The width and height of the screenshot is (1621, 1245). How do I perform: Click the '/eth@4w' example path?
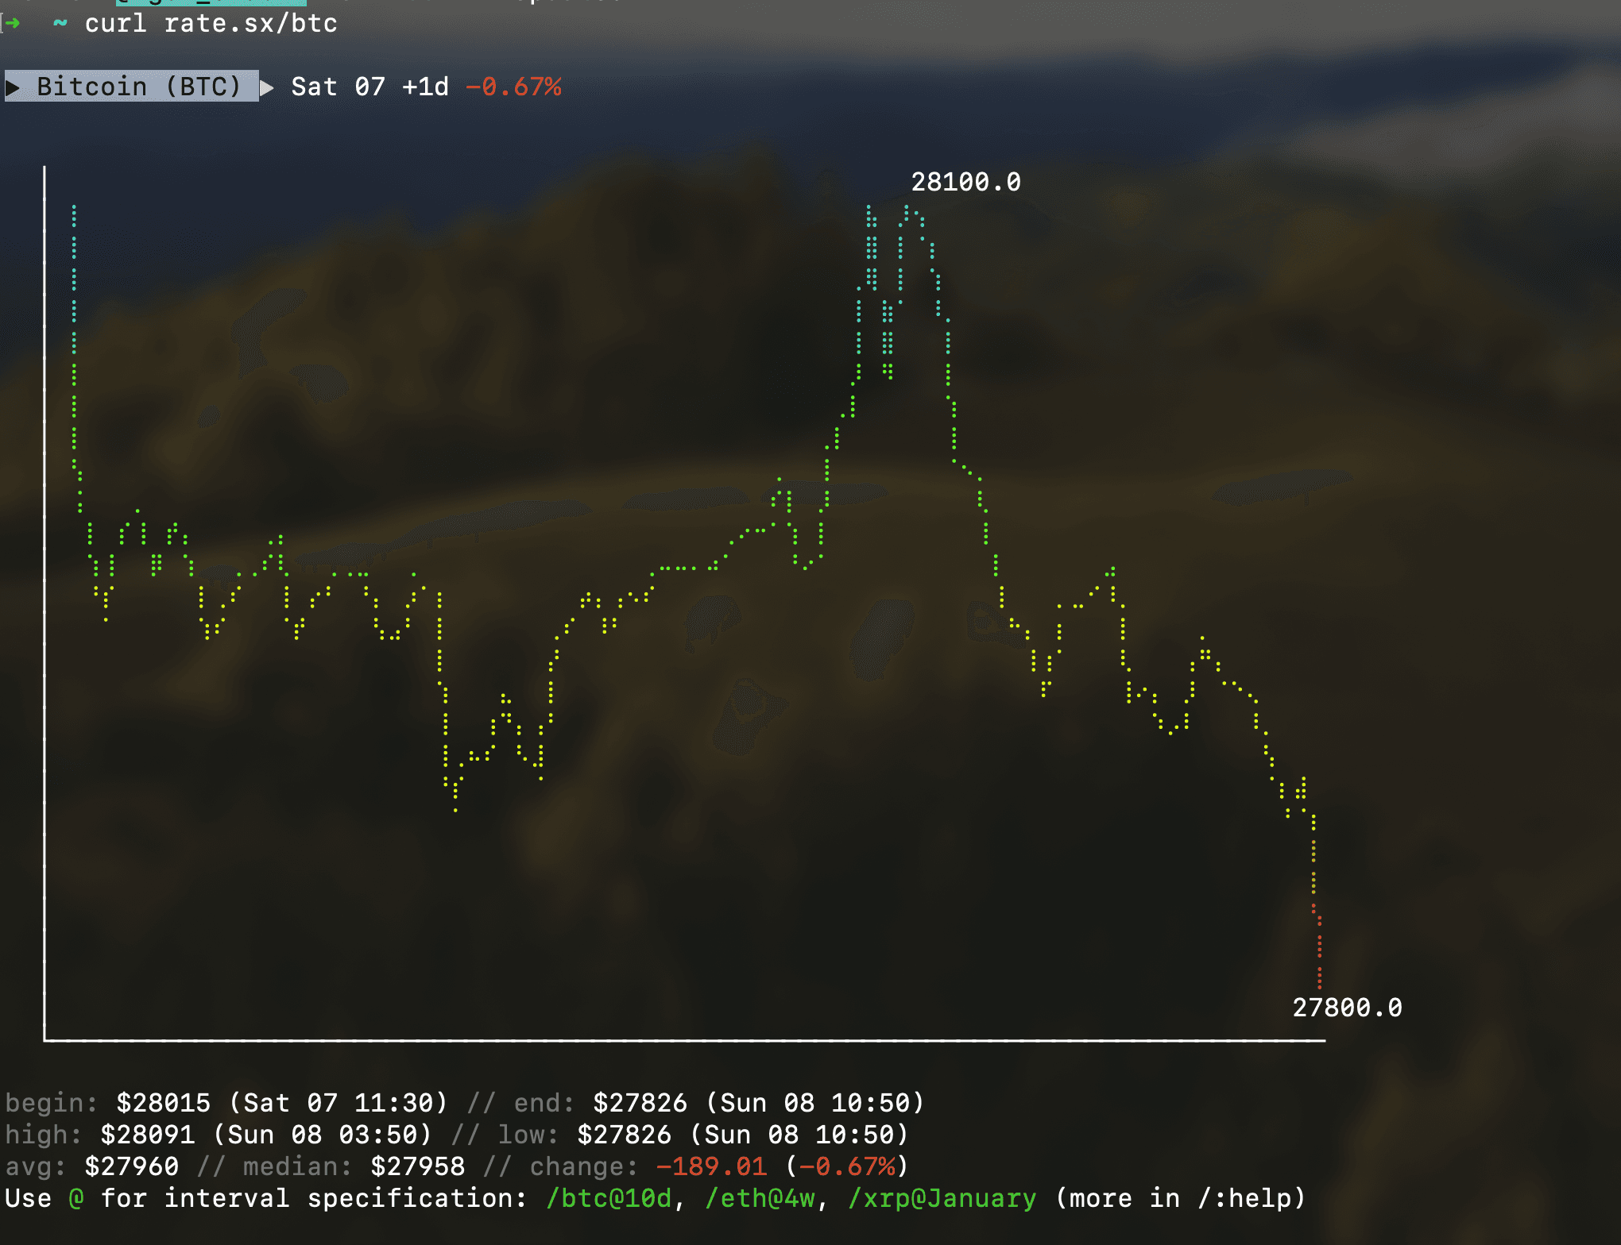click(760, 1198)
